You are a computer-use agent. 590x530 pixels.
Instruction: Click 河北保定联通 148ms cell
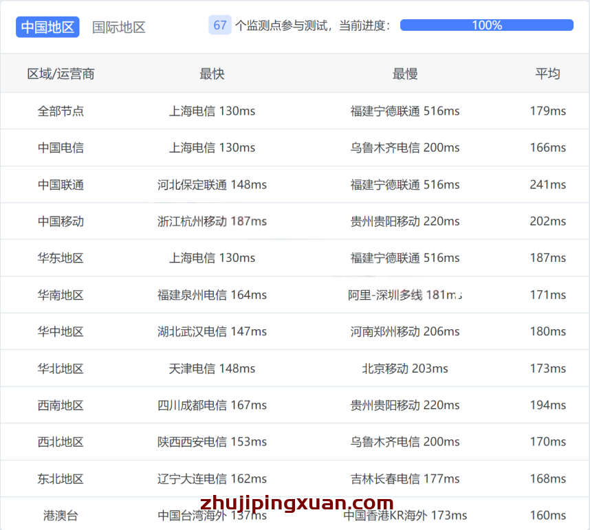[212, 185]
